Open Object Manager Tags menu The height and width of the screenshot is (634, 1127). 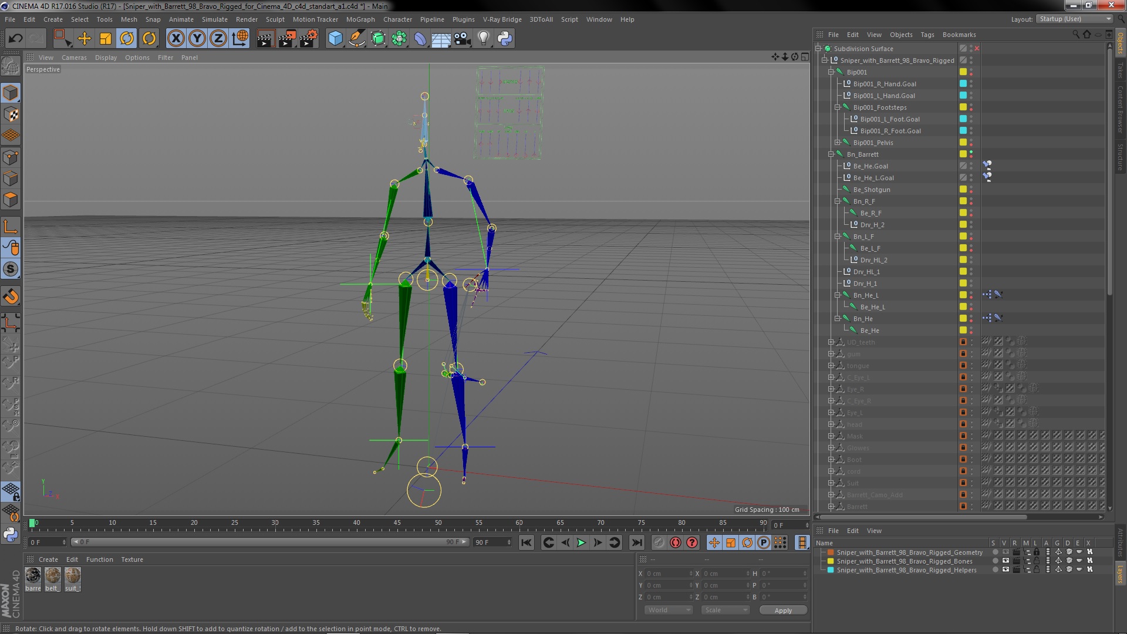pyautogui.click(x=927, y=35)
